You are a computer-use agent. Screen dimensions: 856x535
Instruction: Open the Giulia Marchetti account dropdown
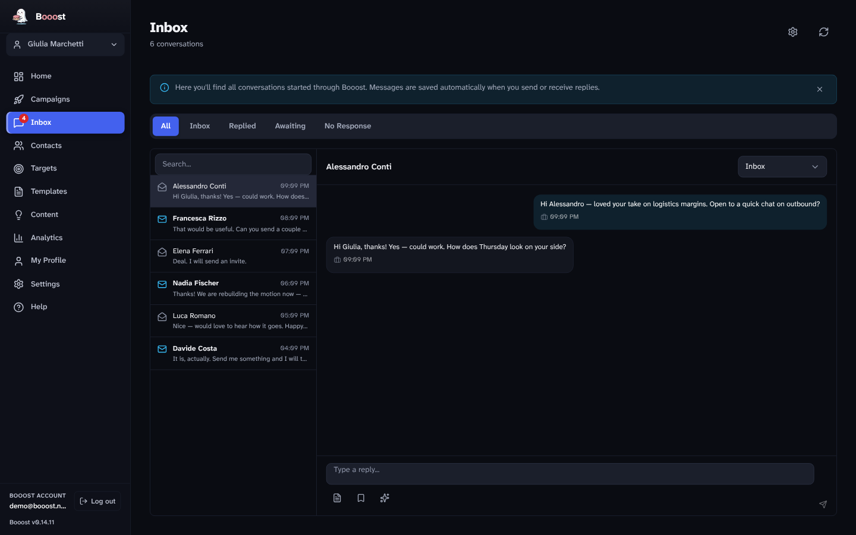coord(65,45)
